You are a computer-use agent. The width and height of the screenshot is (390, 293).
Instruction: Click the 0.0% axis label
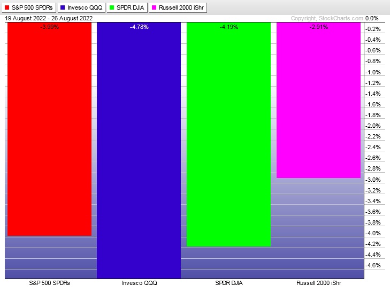(x=372, y=18)
